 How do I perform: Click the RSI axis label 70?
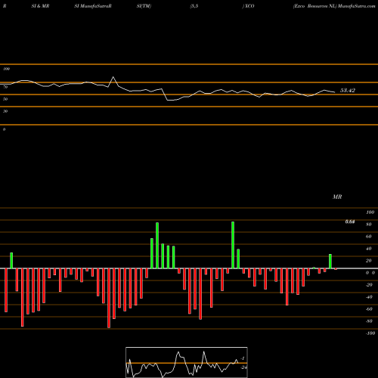point(5,87)
